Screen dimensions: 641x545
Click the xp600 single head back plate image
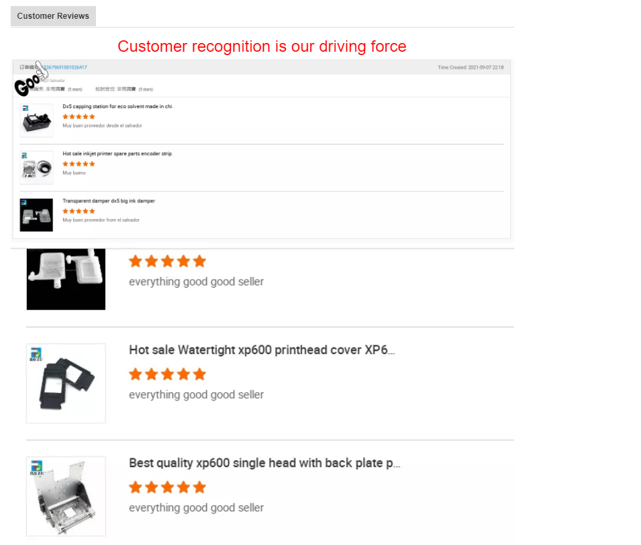point(66,497)
